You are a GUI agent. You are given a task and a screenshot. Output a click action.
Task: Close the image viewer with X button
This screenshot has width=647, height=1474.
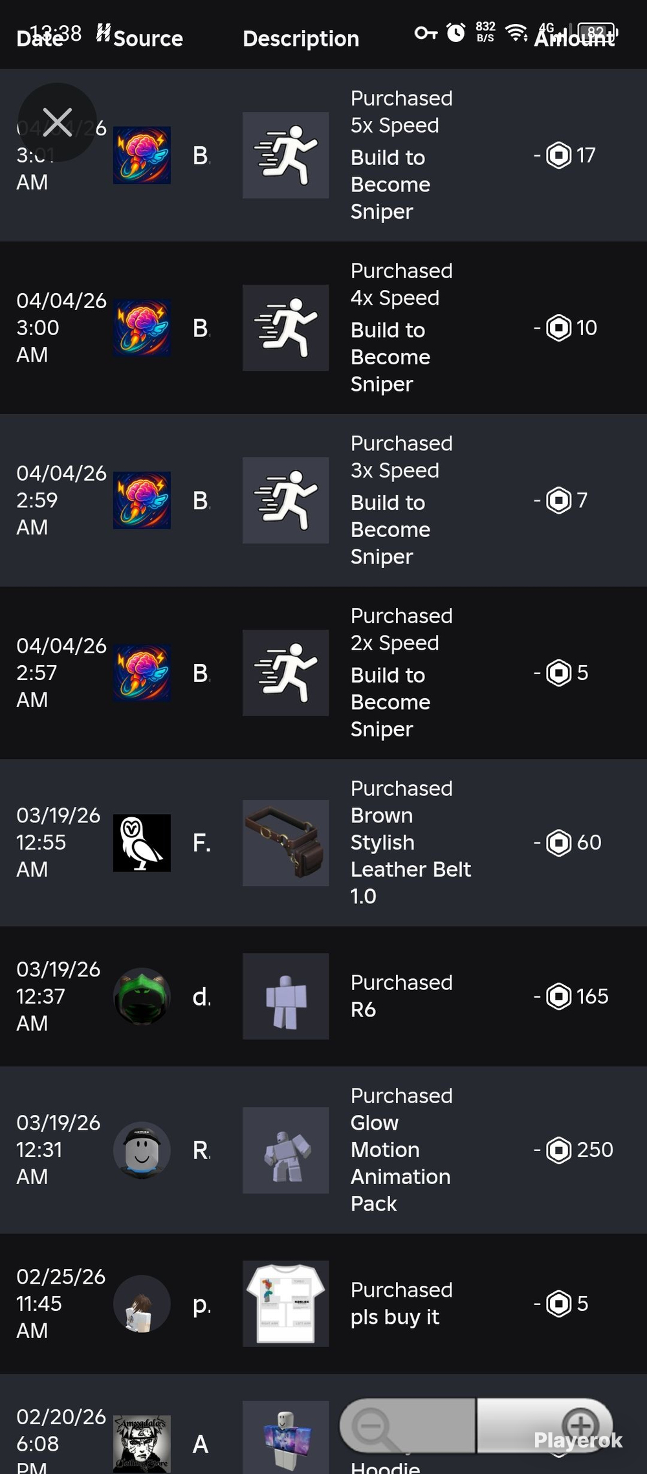coord(58,122)
